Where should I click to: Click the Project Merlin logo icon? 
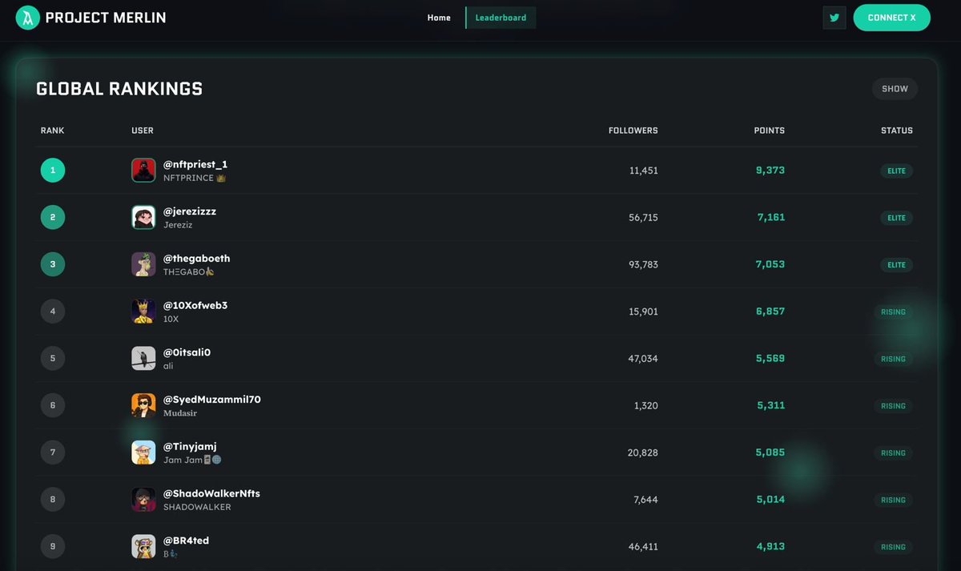28,18
